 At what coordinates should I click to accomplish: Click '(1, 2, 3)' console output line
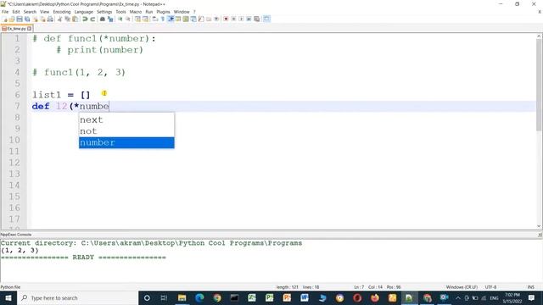(x=20, y=251)
